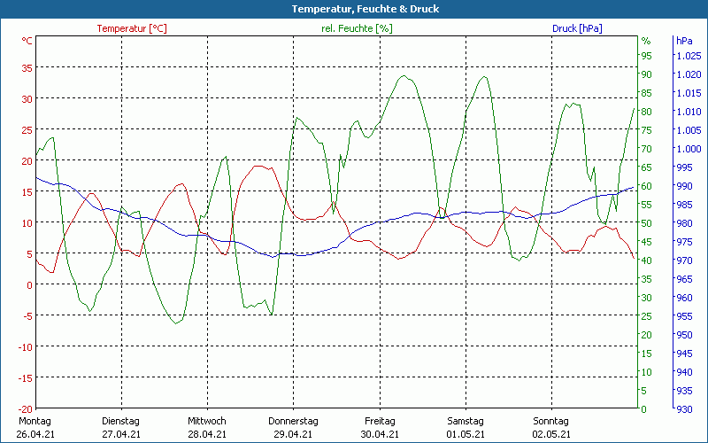
Task: Select the date "30.04.21"
Action: (380, 434)
